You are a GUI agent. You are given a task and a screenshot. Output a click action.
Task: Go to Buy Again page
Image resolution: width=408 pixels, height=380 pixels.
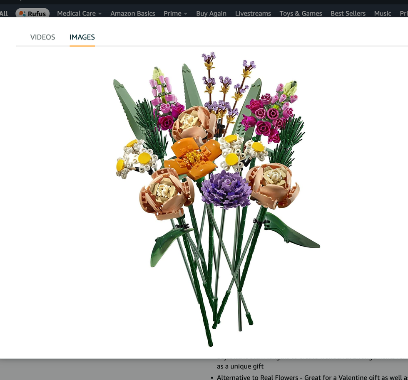click(211, 14)
